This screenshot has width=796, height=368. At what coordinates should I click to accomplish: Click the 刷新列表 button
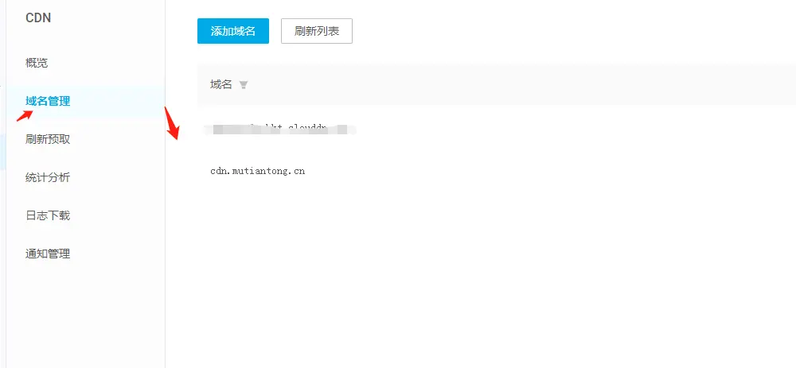coord(317,31)
